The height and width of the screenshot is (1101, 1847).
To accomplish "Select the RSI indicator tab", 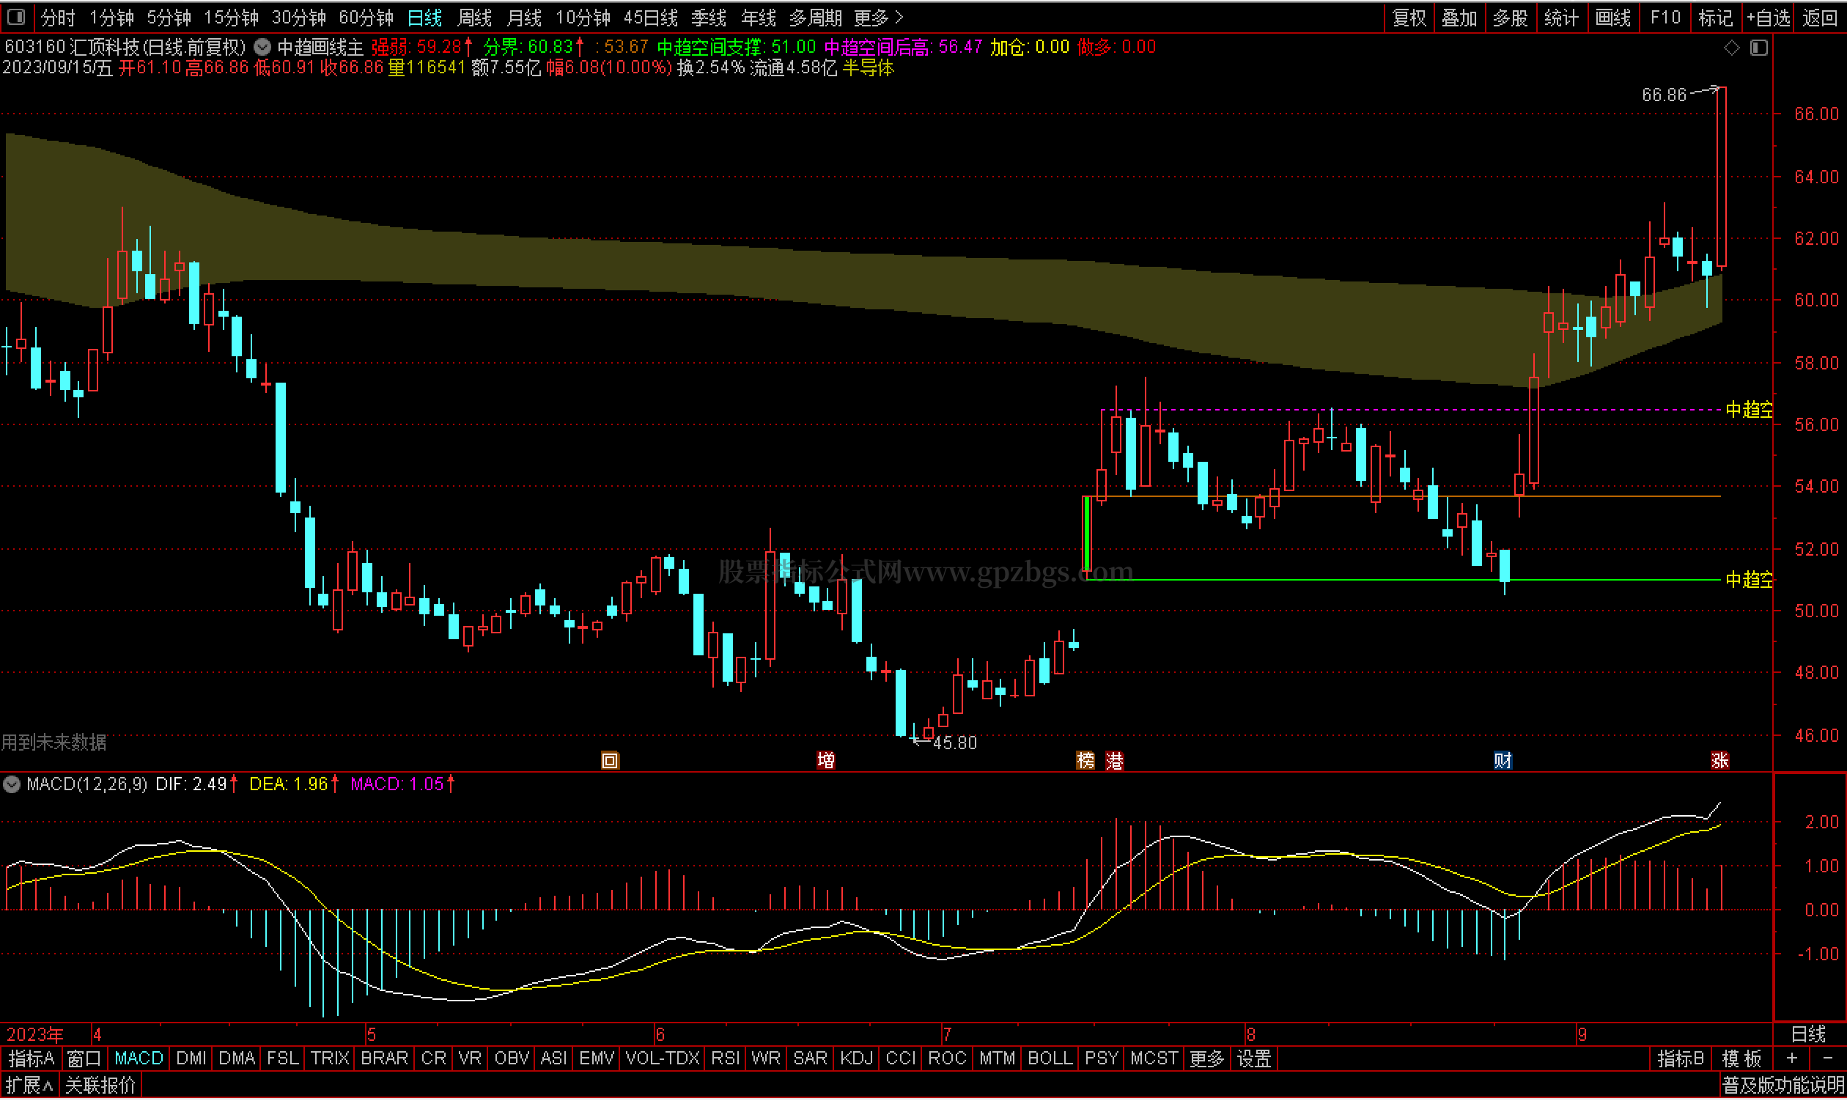I will pos(726,1059).
